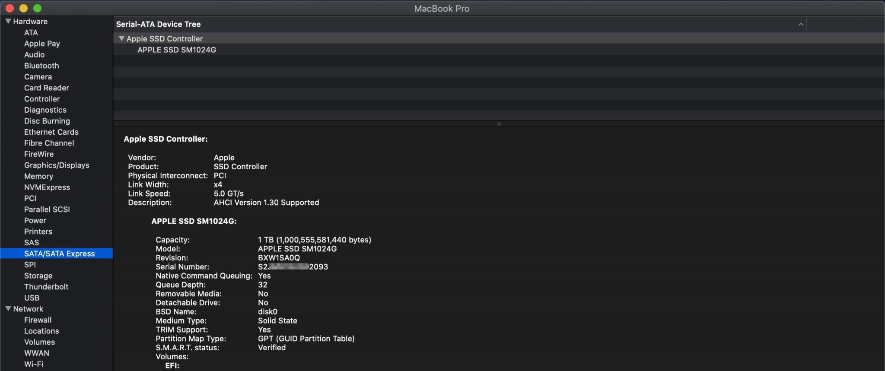The height and width of the screenshot is (371, 885).
Task: Click the sort chevron in the column header
Action: coord(800,24)
